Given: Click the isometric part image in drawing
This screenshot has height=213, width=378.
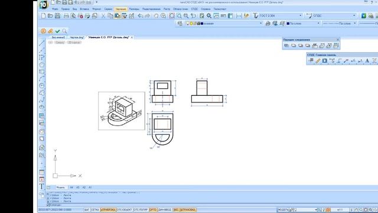Looking at the screenshot, I should [122, 111].
